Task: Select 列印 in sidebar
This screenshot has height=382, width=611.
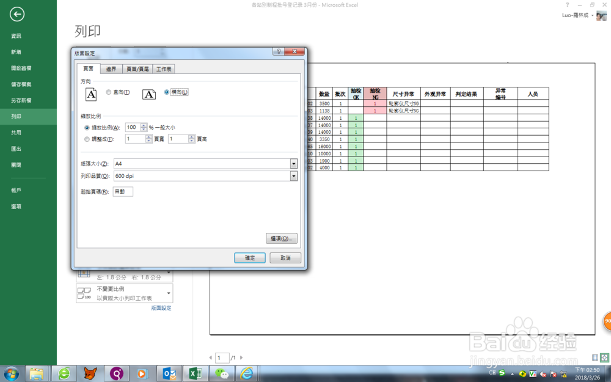Action: tap(29, 117)
